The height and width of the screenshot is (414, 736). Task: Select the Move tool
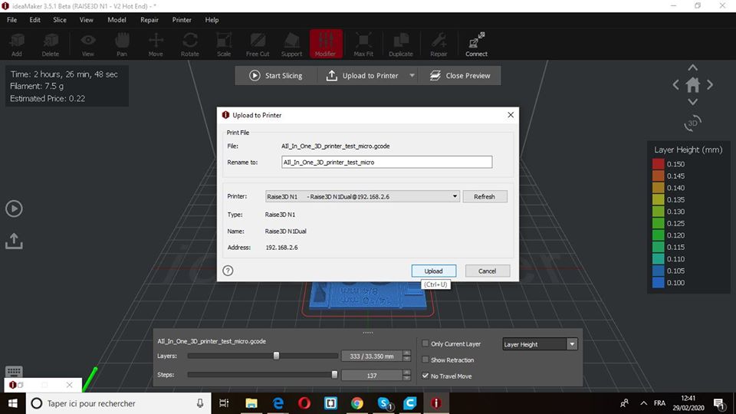(x=156, y=44)
